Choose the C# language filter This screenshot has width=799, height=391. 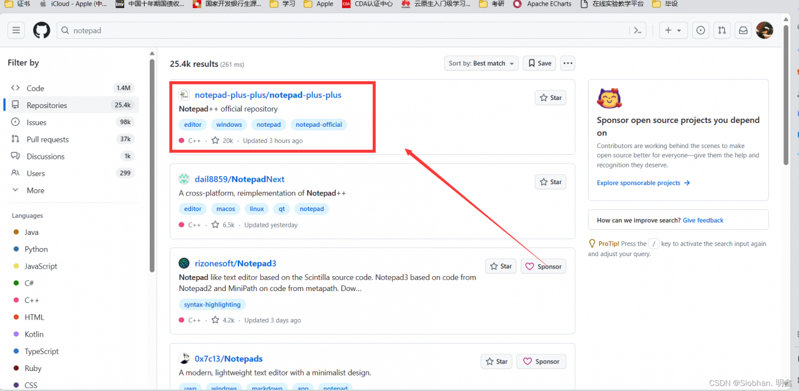29,283
